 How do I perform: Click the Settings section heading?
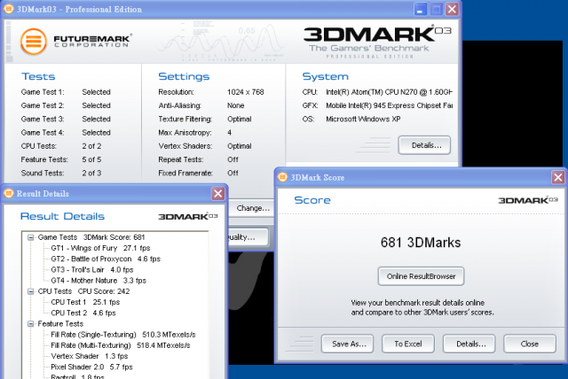[x=184, y=76]
